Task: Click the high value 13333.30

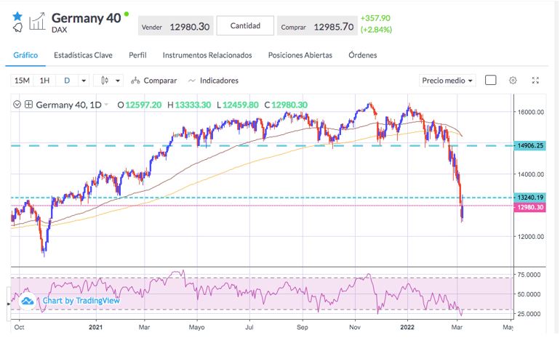Action: click(x=193, y=105)
